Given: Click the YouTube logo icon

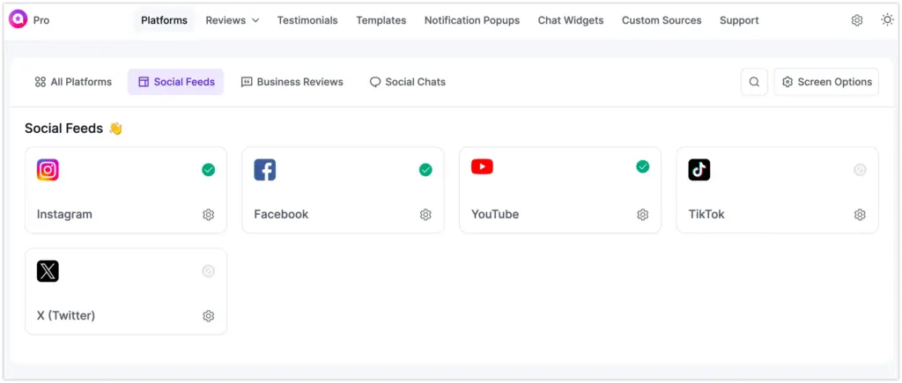Looking at the screenshot, I should [x=482, y=166].
